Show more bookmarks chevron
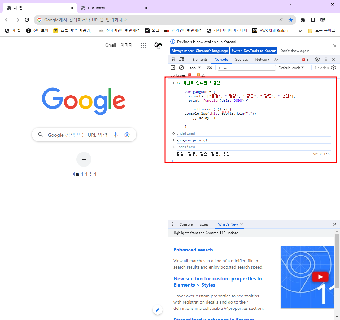Image resolution: width=340 pixels, height=320 pixels. tap(300, 31)
